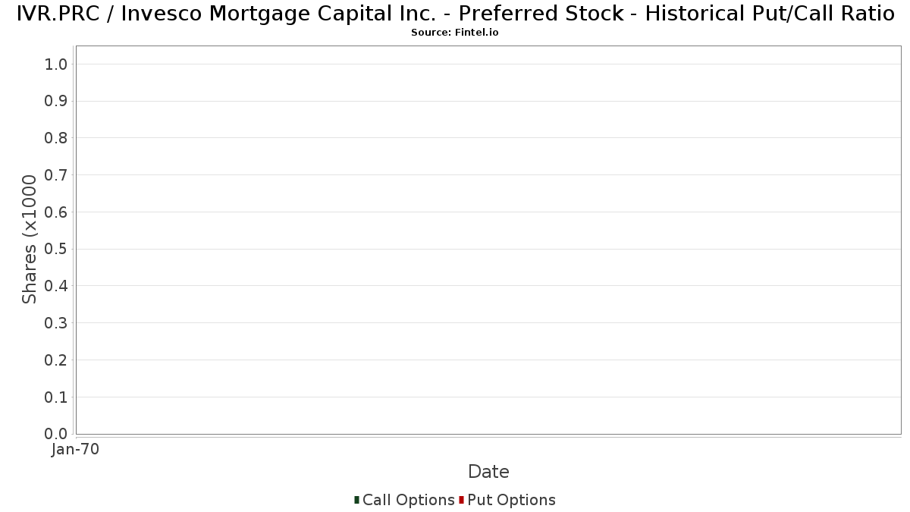Click the 0.2 y-axis tick label
This screenshot has width=910, height=512.
[56, 360]
